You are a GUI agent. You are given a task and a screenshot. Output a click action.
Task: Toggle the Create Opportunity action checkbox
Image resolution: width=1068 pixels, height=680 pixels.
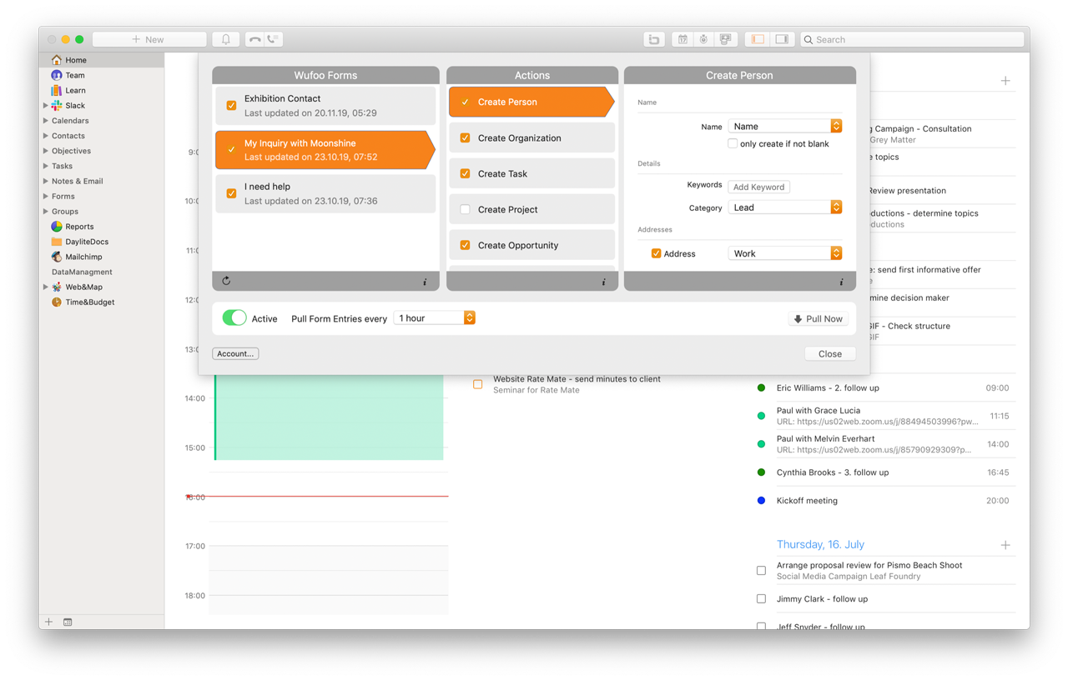coord(465,246)
